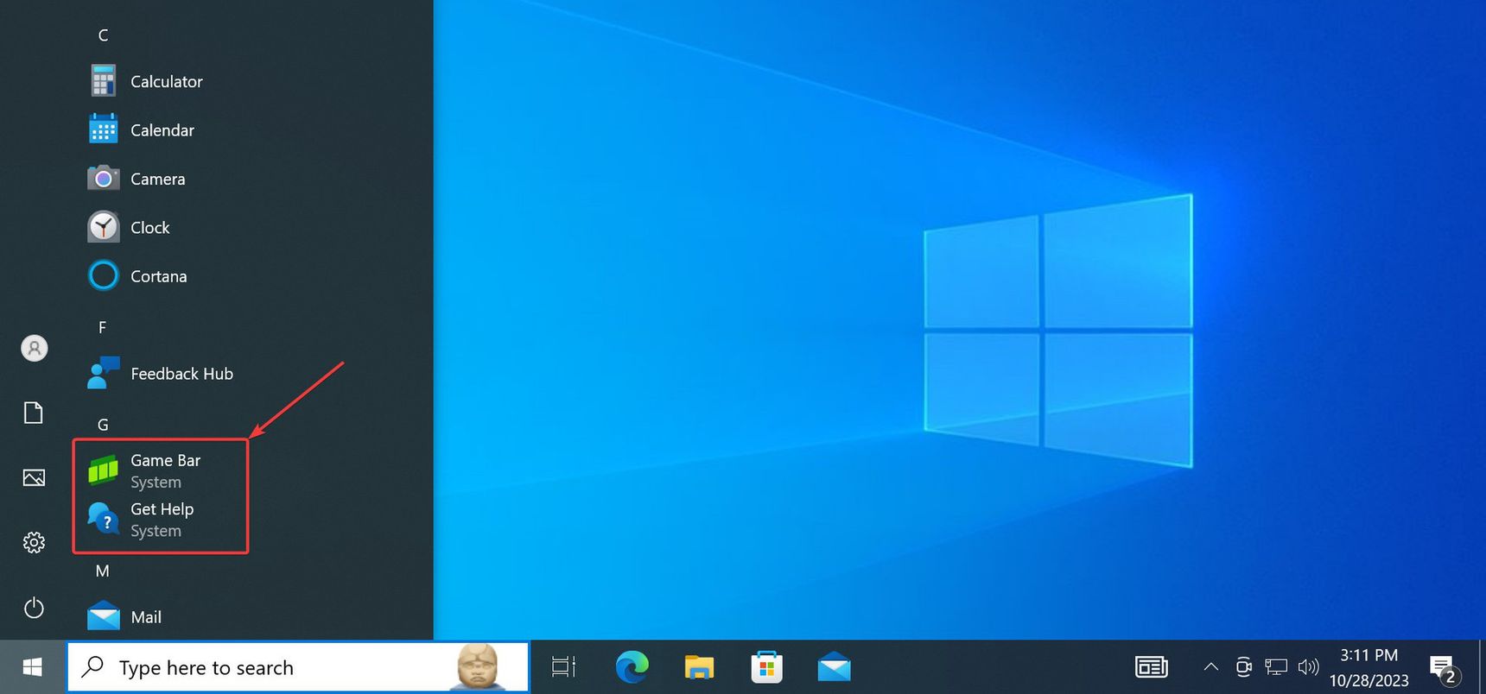Open the Clock app icon
Image resolution: width=1486 pixels, height=694 pixels.
pyautogui.click(x=104, y=227)
